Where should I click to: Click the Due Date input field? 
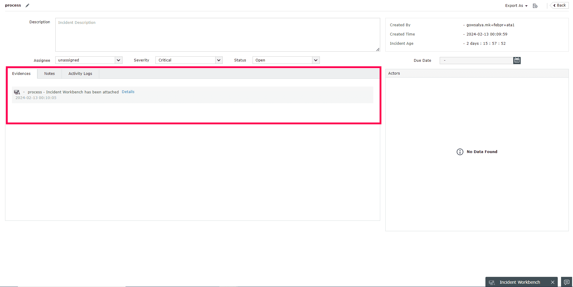pos(476,61)
